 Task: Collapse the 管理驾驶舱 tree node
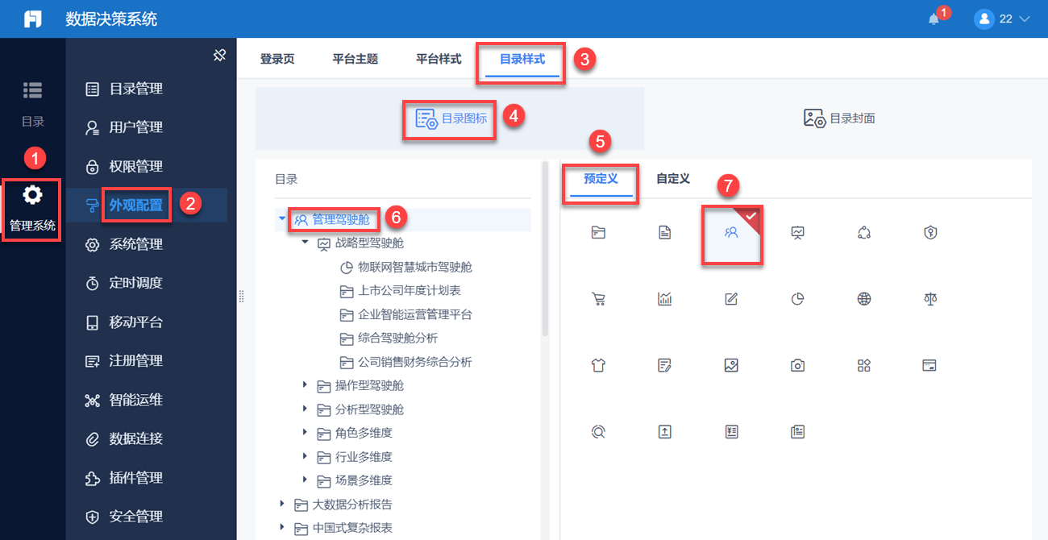(x=282, y=218)
